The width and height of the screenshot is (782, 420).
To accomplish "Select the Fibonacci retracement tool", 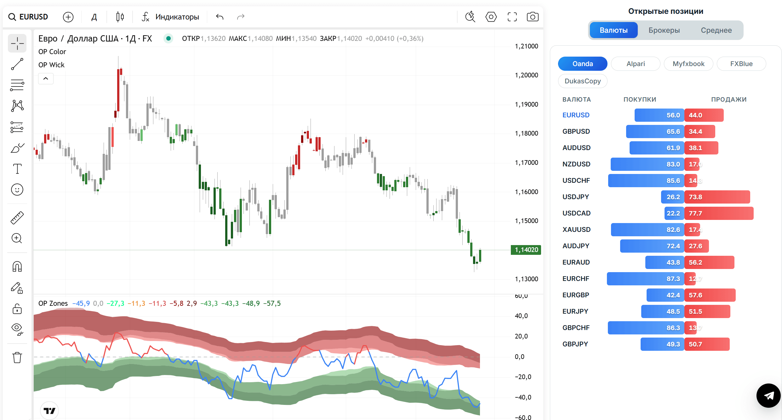I will click(17, 85).
